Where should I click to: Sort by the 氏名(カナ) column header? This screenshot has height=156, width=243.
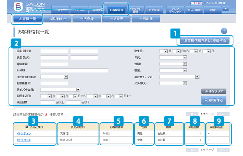(34, 127)
